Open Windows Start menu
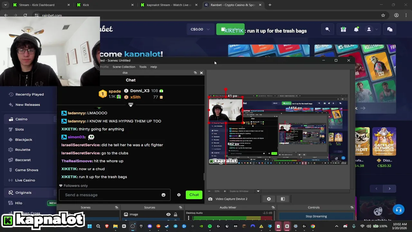 [89, 226]
